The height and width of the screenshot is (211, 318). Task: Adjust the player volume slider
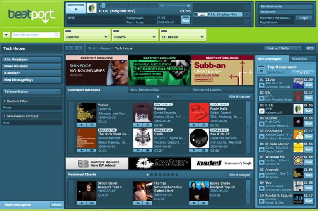178,6
